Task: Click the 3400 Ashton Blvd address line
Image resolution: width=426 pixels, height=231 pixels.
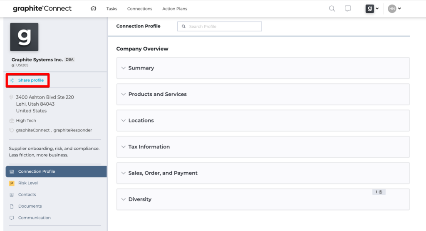Action: [x=45, y=97]
